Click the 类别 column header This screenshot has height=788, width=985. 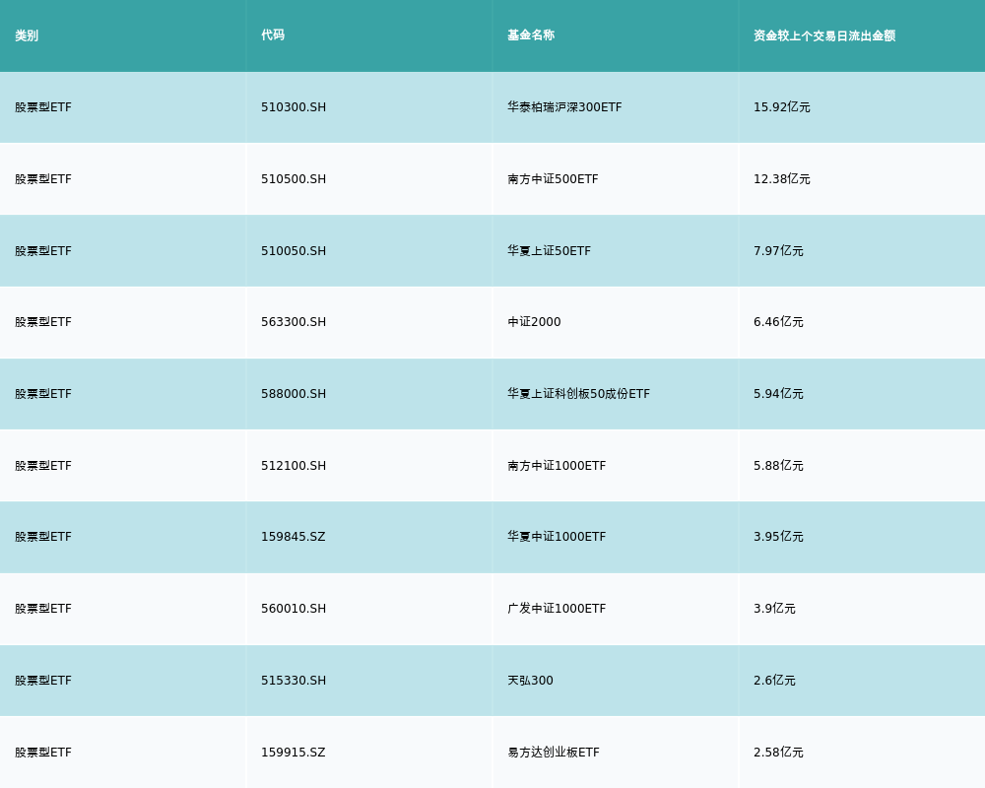(x=27, y=35)
